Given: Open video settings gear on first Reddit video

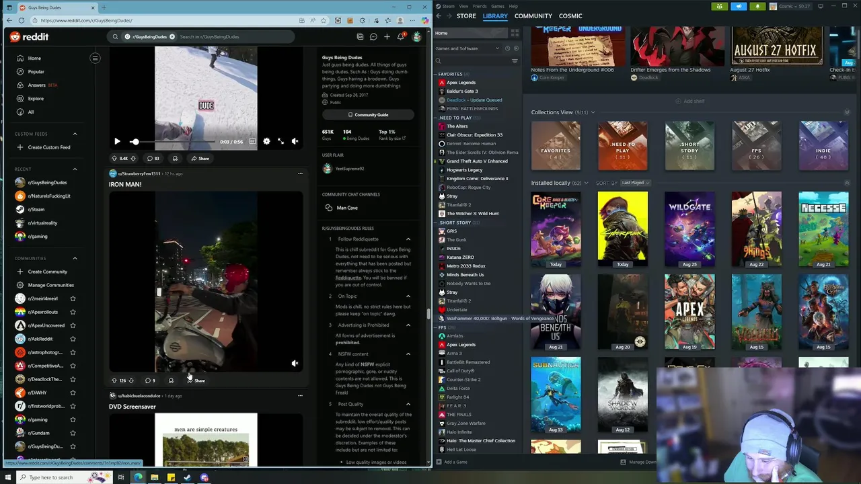Looking at the screenshot, I should click(x=266, y=141).
